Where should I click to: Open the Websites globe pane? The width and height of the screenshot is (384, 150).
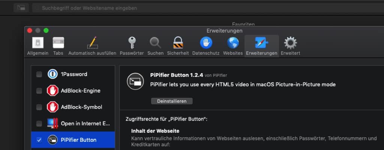pos(233,46)
